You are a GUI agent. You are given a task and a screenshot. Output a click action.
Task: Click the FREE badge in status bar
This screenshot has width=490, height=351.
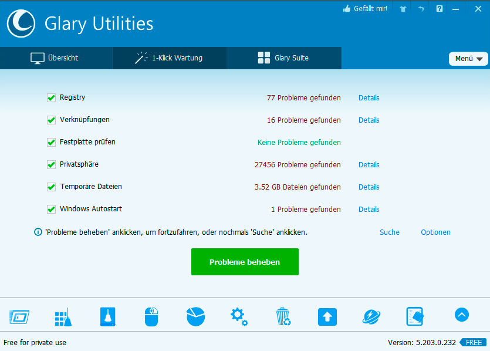[x=473, y=343]
